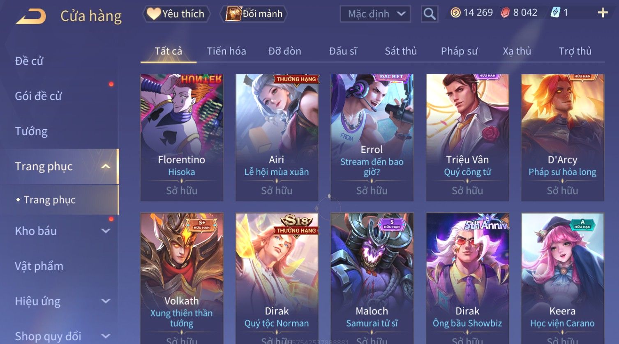Tap the red ruby currency icon

click(505, 13)
